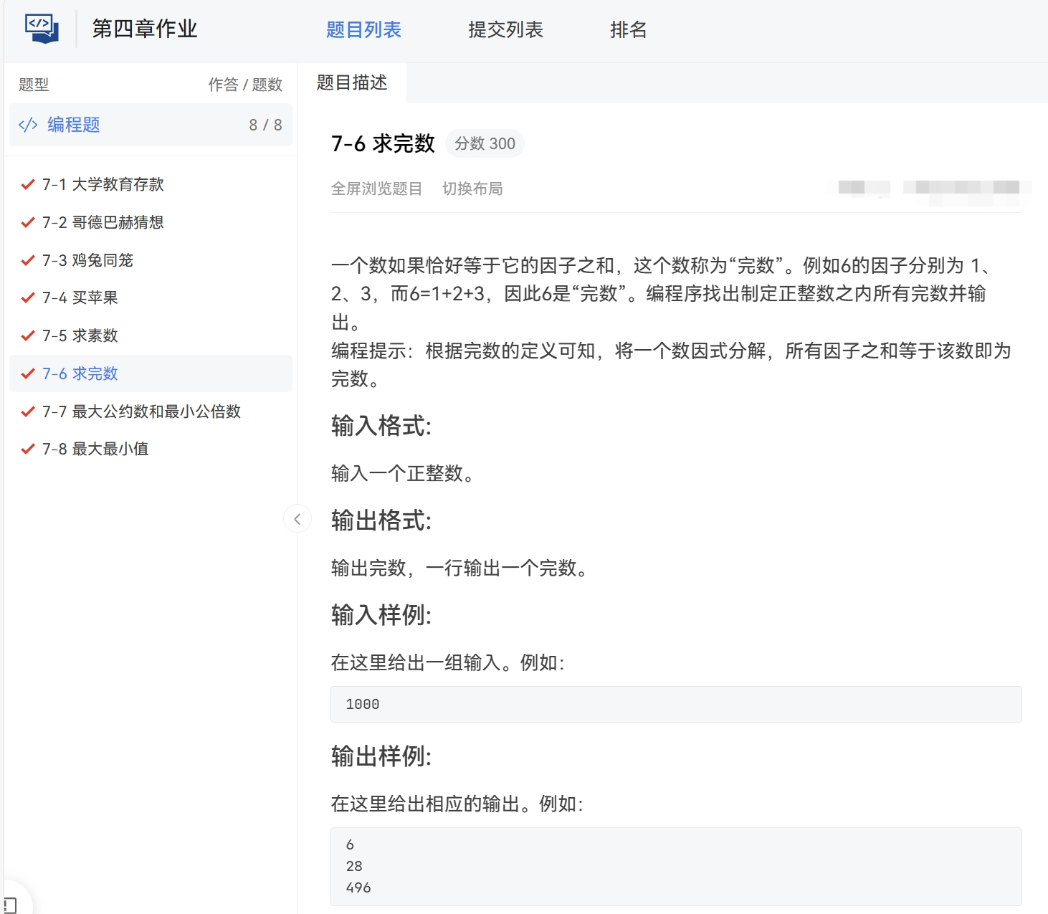This screenshot has width=1048, height=914.
Task: Click the red checkmark beside 7-5 求素数
Action: (28, 335)
